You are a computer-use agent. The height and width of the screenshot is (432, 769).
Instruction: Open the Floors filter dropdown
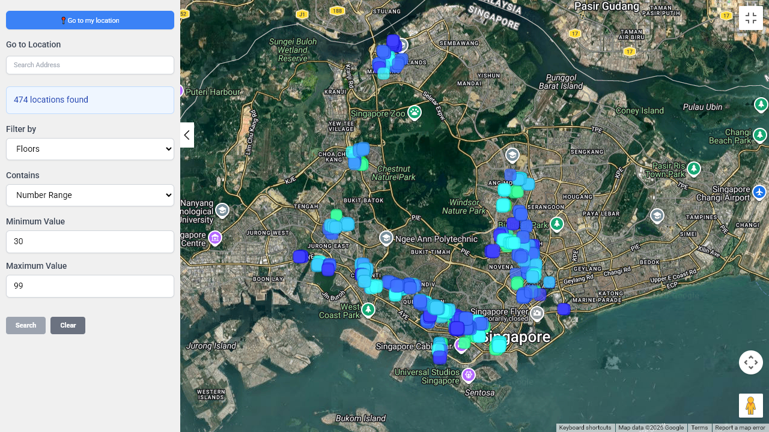pos(90,149)
